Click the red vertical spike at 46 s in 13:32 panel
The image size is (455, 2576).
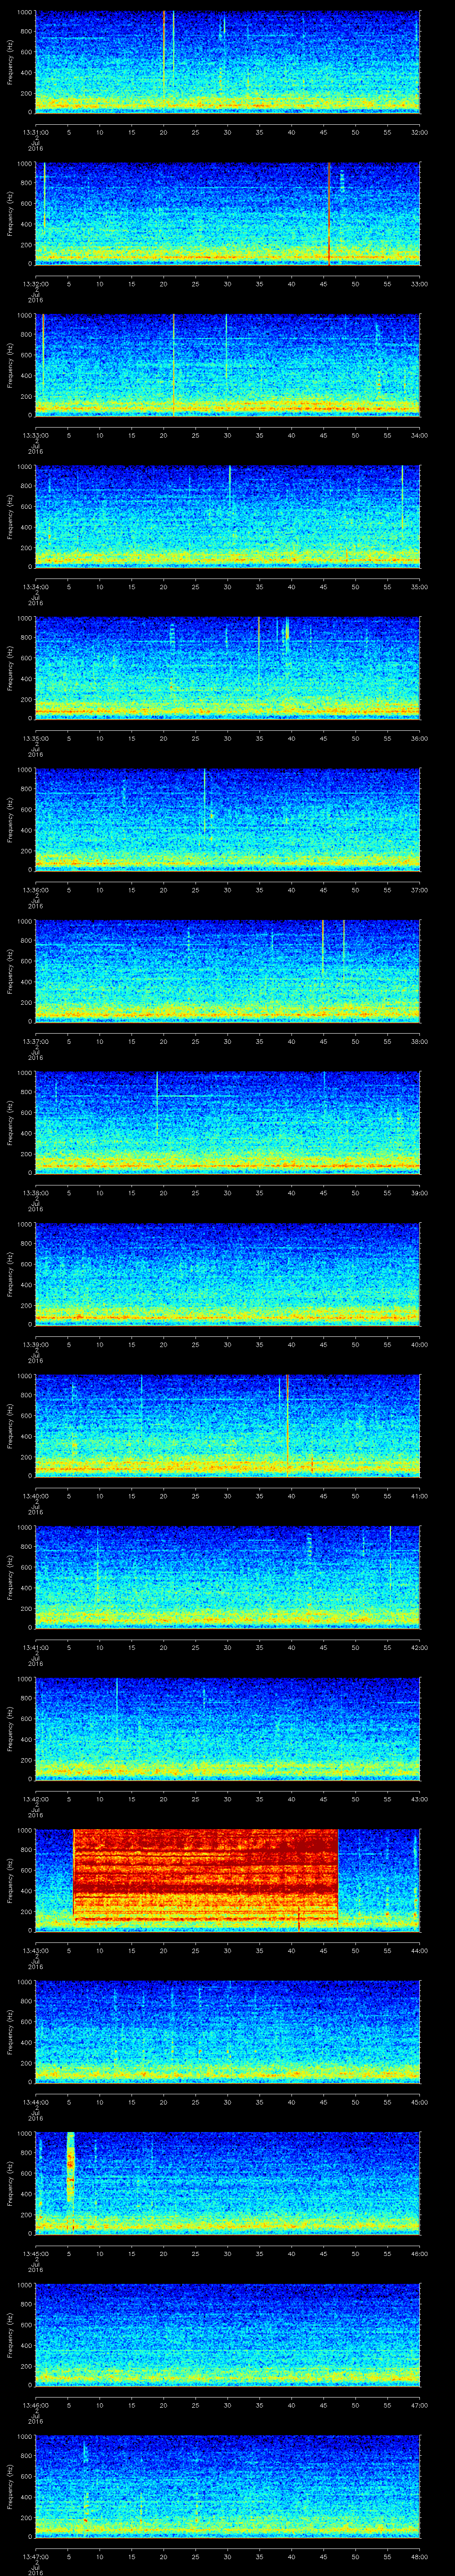[329, 213]
